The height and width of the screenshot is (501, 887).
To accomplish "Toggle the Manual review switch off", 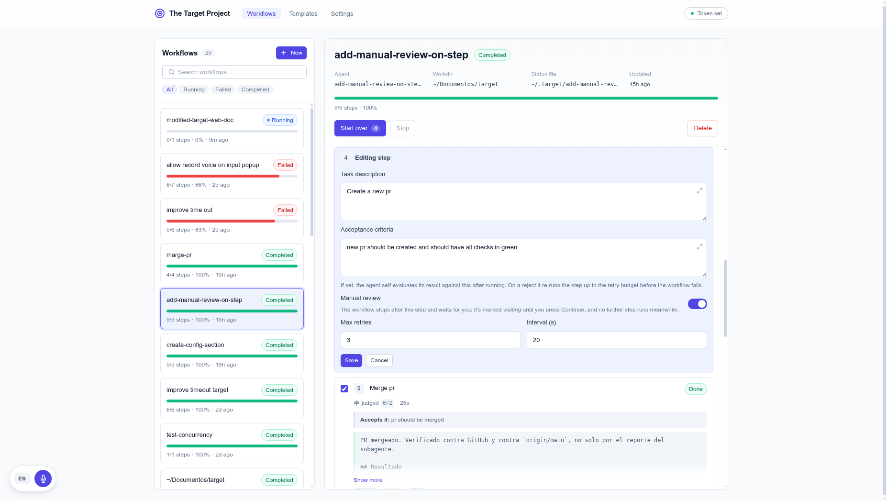I will (x=697, y=304).
